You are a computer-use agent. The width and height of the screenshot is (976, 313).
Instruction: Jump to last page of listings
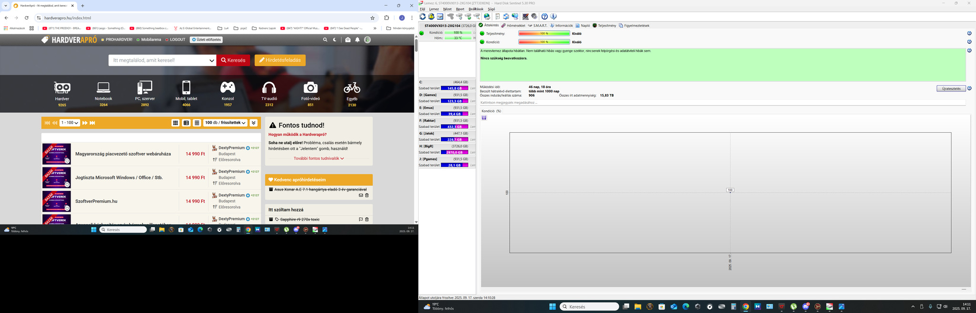click(x=92, y=123)
